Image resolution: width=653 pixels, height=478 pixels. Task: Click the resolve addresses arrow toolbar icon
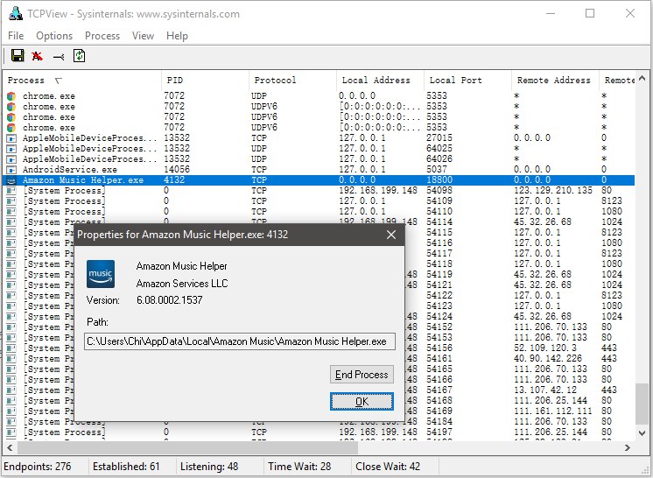pos(59,56)
